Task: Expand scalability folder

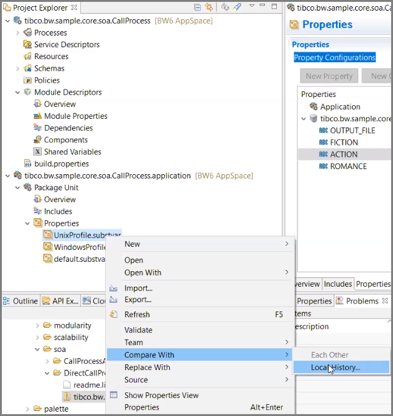Action: point(37,338)
